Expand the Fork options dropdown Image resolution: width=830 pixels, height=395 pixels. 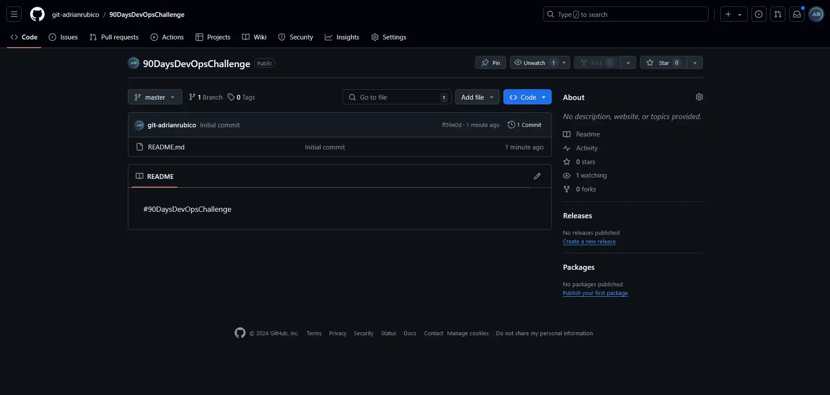(x=628, y=63)
